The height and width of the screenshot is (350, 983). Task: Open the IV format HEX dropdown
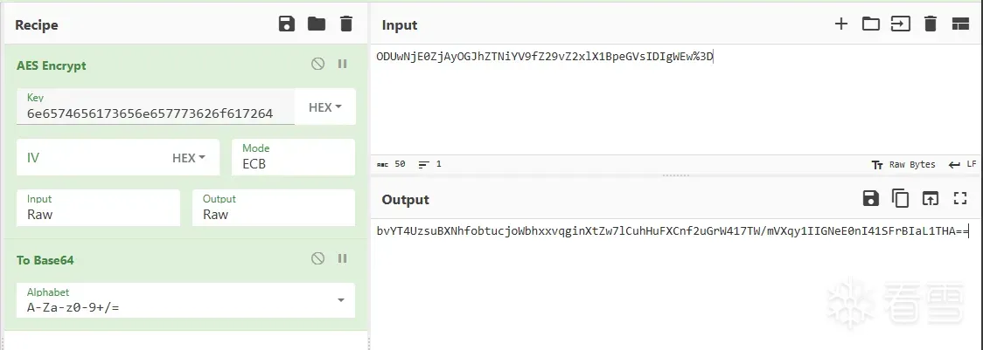[189, 158]
